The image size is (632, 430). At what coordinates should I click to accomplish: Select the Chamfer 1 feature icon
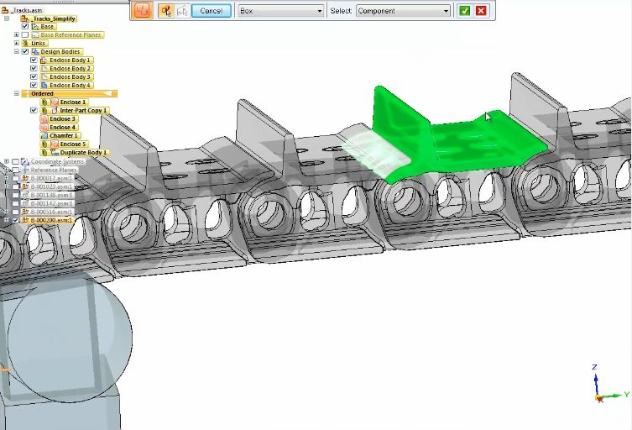[44, 136]
